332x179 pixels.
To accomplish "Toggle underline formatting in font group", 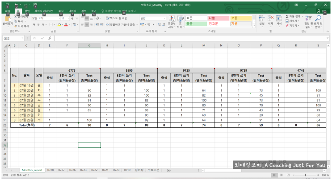I will 43,24.
